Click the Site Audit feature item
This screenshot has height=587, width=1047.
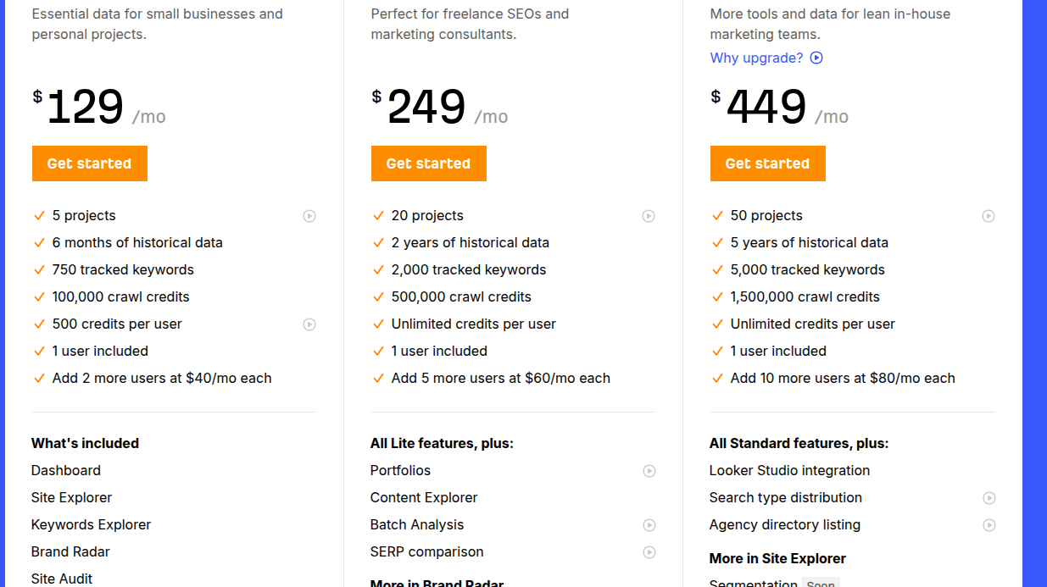click(62, 579)
